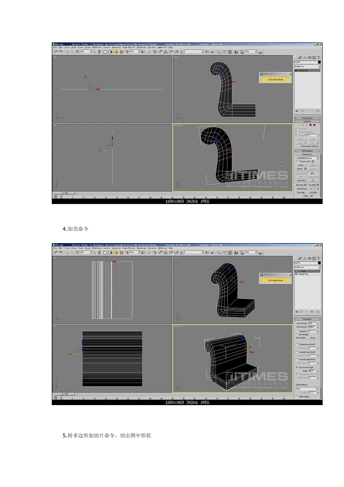Select Edge sub-object icon in Selection rollout
This screenshot has height=487, width=344.
point(303,125)
